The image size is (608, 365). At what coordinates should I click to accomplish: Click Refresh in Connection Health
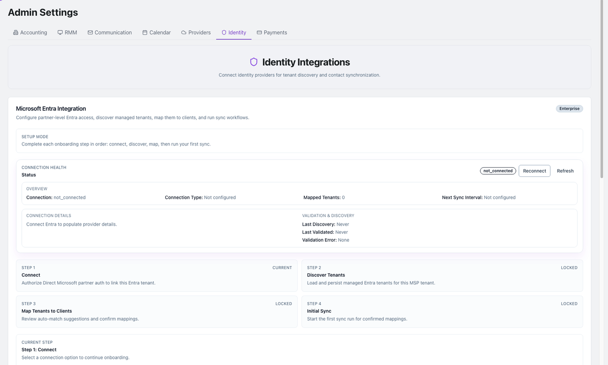point(565,171)
